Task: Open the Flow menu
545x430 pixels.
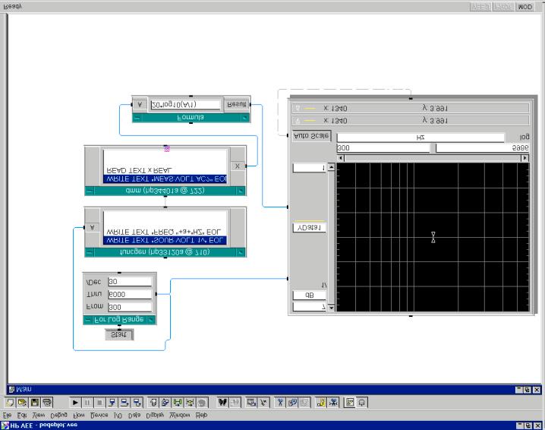Action: [x=79, y=415]
